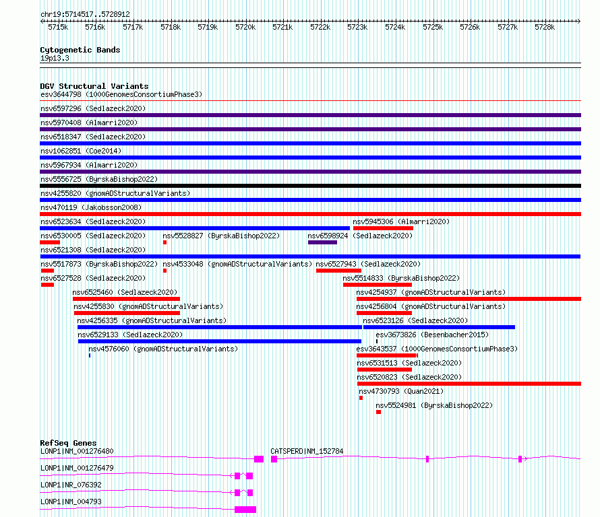The image size is (600, 517).
Task: Open the nsv5970408 Almarri2020 variant label
Action: pyautogui.click(x=89, y=123)
